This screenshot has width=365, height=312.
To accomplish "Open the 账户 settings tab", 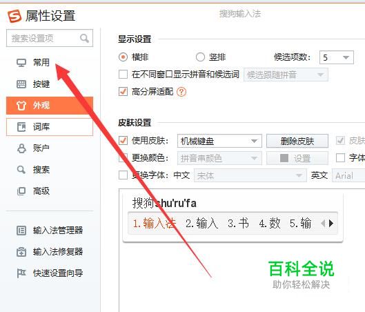I will pos(50,148).
